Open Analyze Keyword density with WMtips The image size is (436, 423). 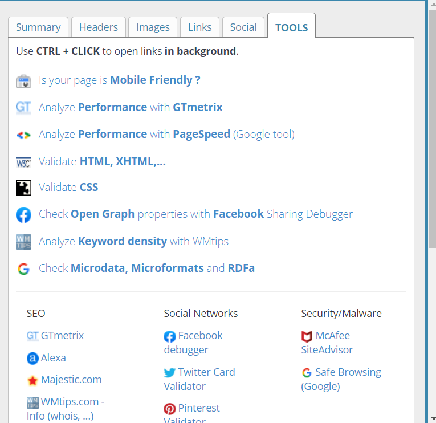[x=133, y=241]
